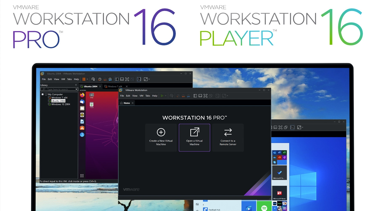Image resolution: width=376 pixels, height=211 pixels.
Task: Open File menu in Ubuntu 2004 window
Action: point(44,79)
